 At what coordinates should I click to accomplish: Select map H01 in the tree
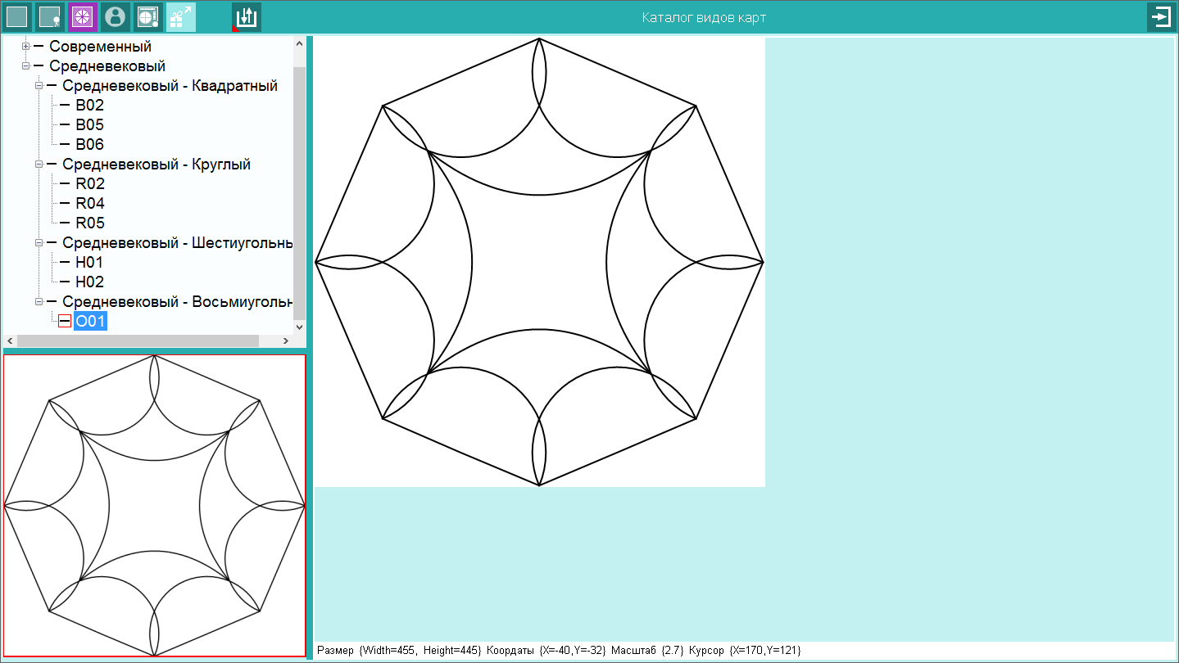[x=89, y=263]
